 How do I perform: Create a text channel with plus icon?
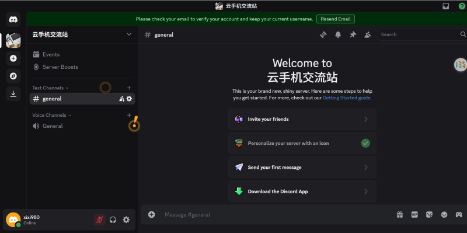[129, 88]
